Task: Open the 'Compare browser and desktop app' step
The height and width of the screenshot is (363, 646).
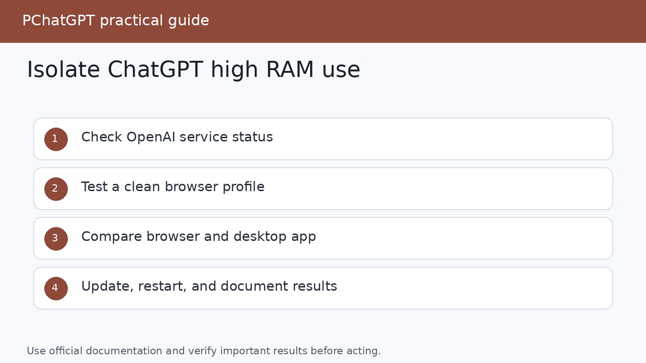Action: tap(323, 239)
